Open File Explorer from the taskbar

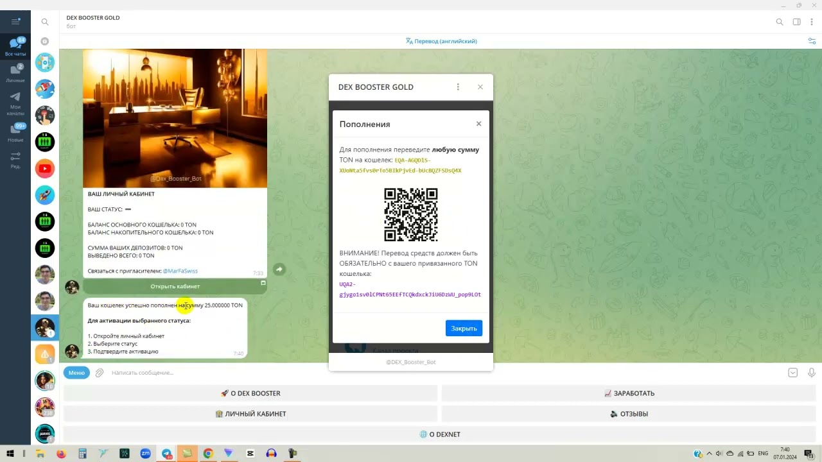point(40,454)
